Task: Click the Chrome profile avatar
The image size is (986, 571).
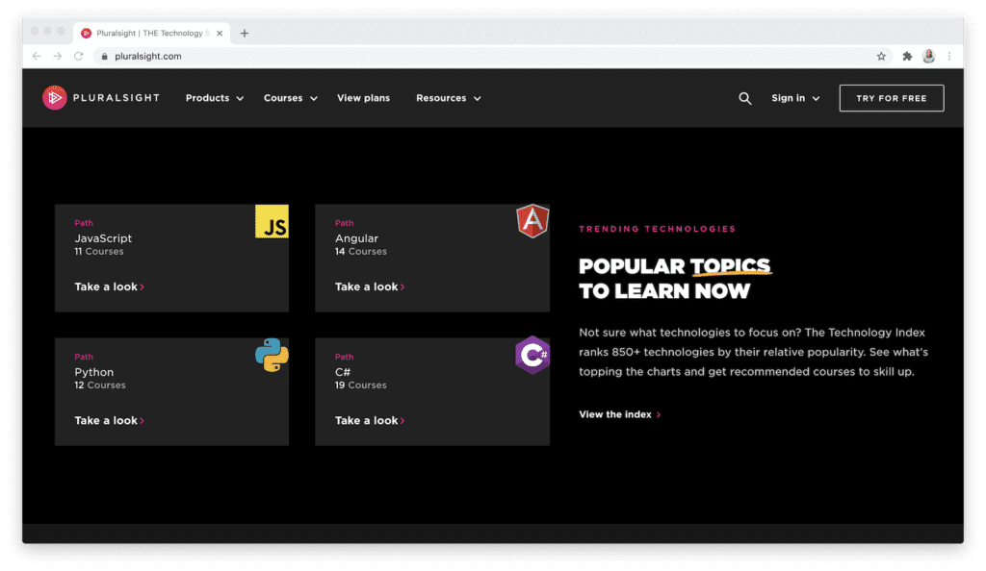Action: click(x=929, y=56)
